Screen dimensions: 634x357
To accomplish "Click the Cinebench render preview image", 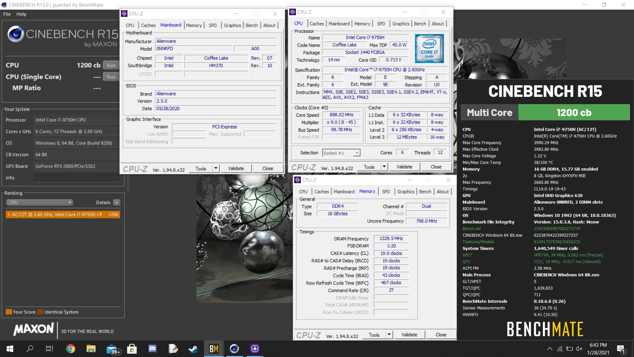I will pyautogui.click(x=244, y=239).
